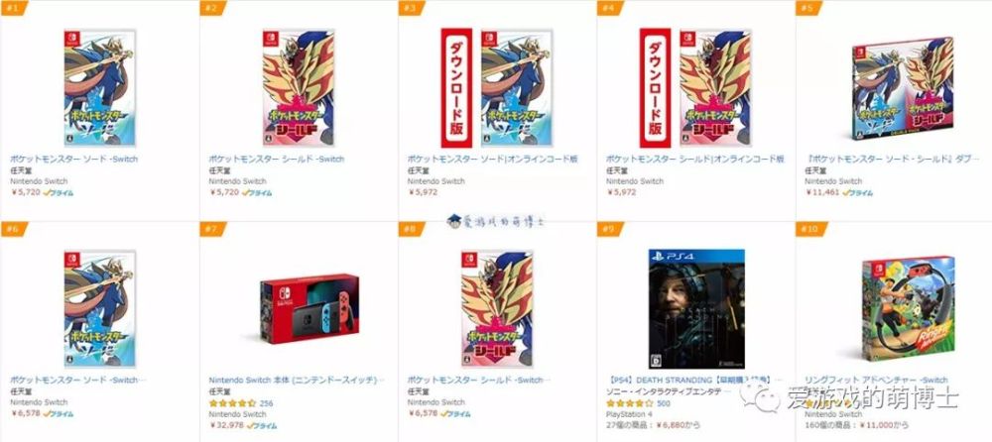
Task: Open the リングフィット アドベンチャー title link
Action: click(876, 380)
